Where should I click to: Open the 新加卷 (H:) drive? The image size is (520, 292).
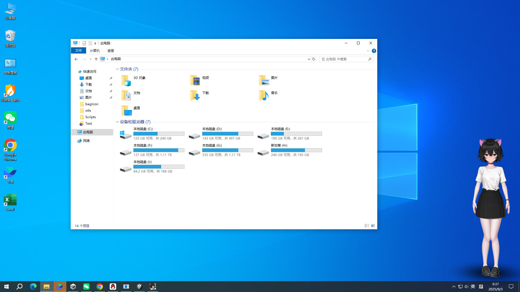pyautogui.click(x=279, y=145)
